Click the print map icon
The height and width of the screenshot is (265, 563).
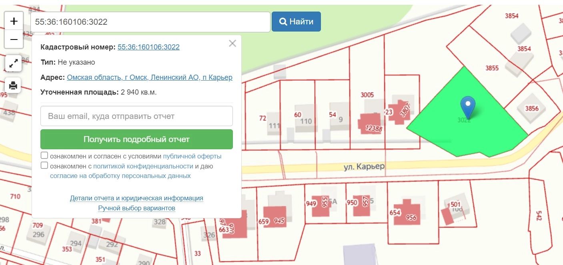point(14,85)
